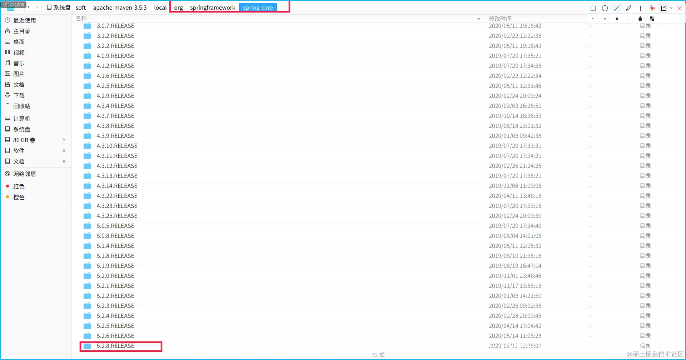
Task: Select the 3.0.7.RELEASE folder
Action: tap(115, 26)
